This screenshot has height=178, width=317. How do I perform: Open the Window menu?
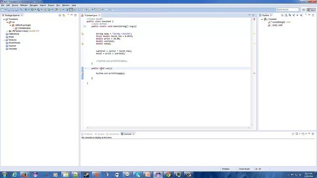pyautogui.click(x=66, y=5)
